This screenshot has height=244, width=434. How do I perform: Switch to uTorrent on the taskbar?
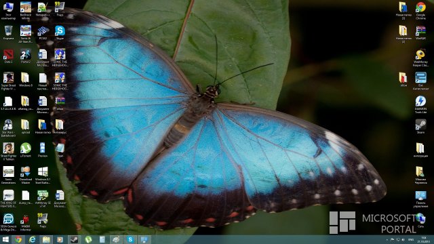click(88, 239)
